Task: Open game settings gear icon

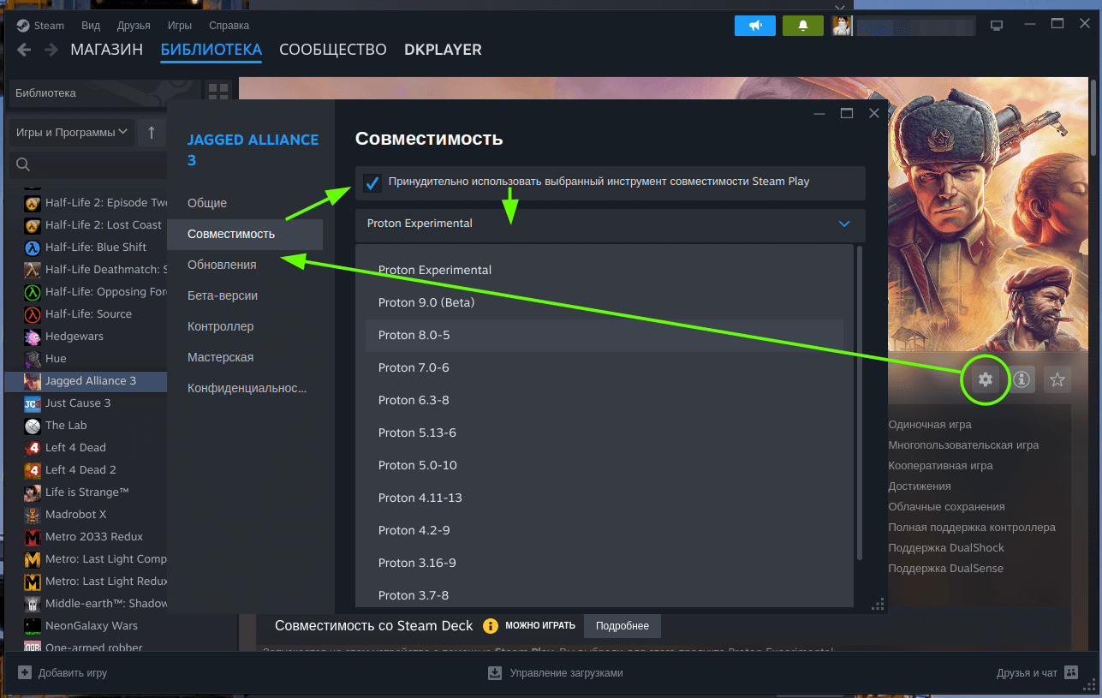Action: (x=986, y=379)
